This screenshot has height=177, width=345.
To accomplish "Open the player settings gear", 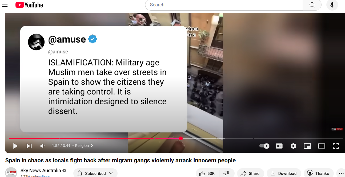I will pyautogui.click(x=293, y=146).
